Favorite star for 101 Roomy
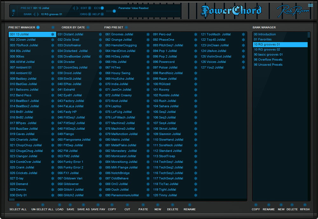The height and width of the screenshot is (219, 318). (x=196, y=90)
